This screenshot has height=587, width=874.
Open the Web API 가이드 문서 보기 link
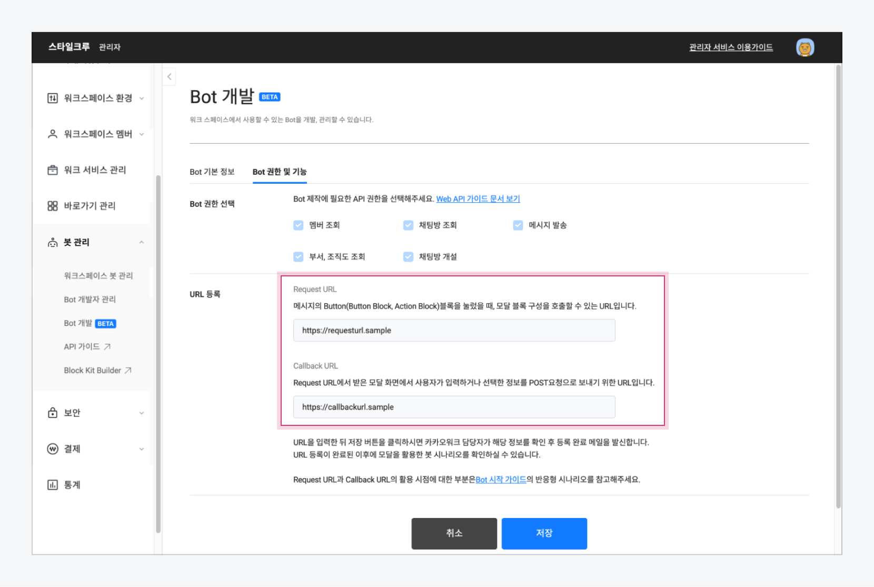pos(478,199)
